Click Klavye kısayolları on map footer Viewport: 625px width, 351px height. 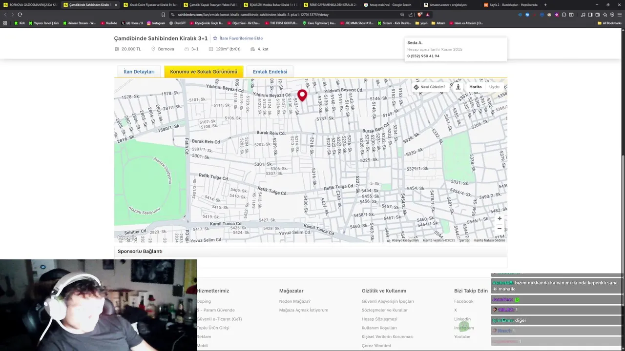click(405, 240)
